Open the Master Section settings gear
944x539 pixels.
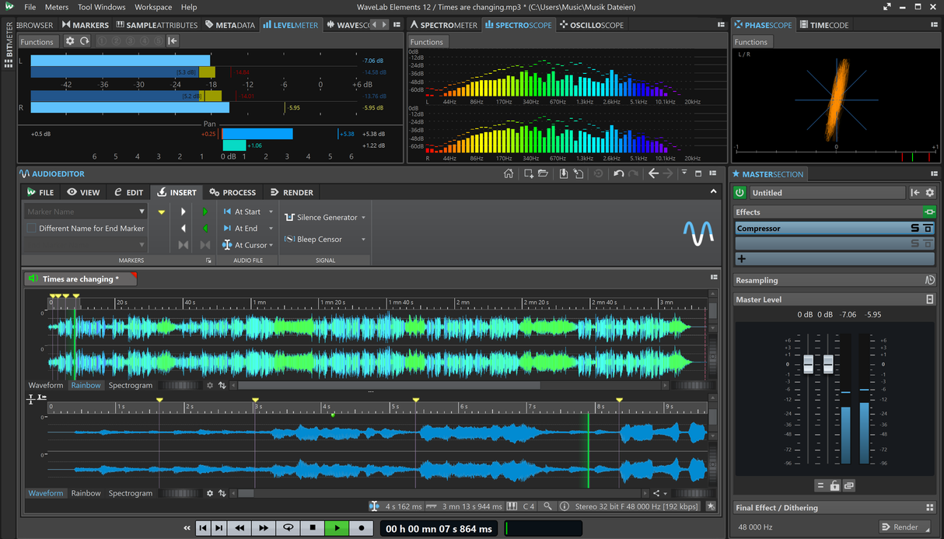(930, 192)
